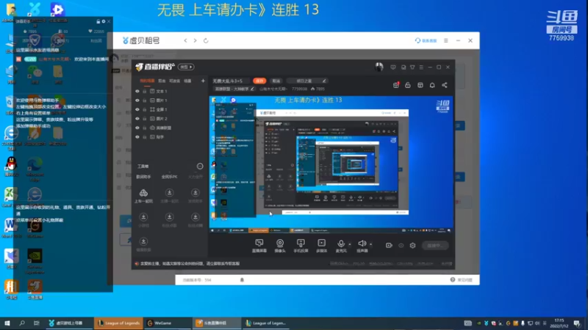The image size is (588, 330).
Task: Hide the 英雄联盟 game layer
Action: click(137, 128)
